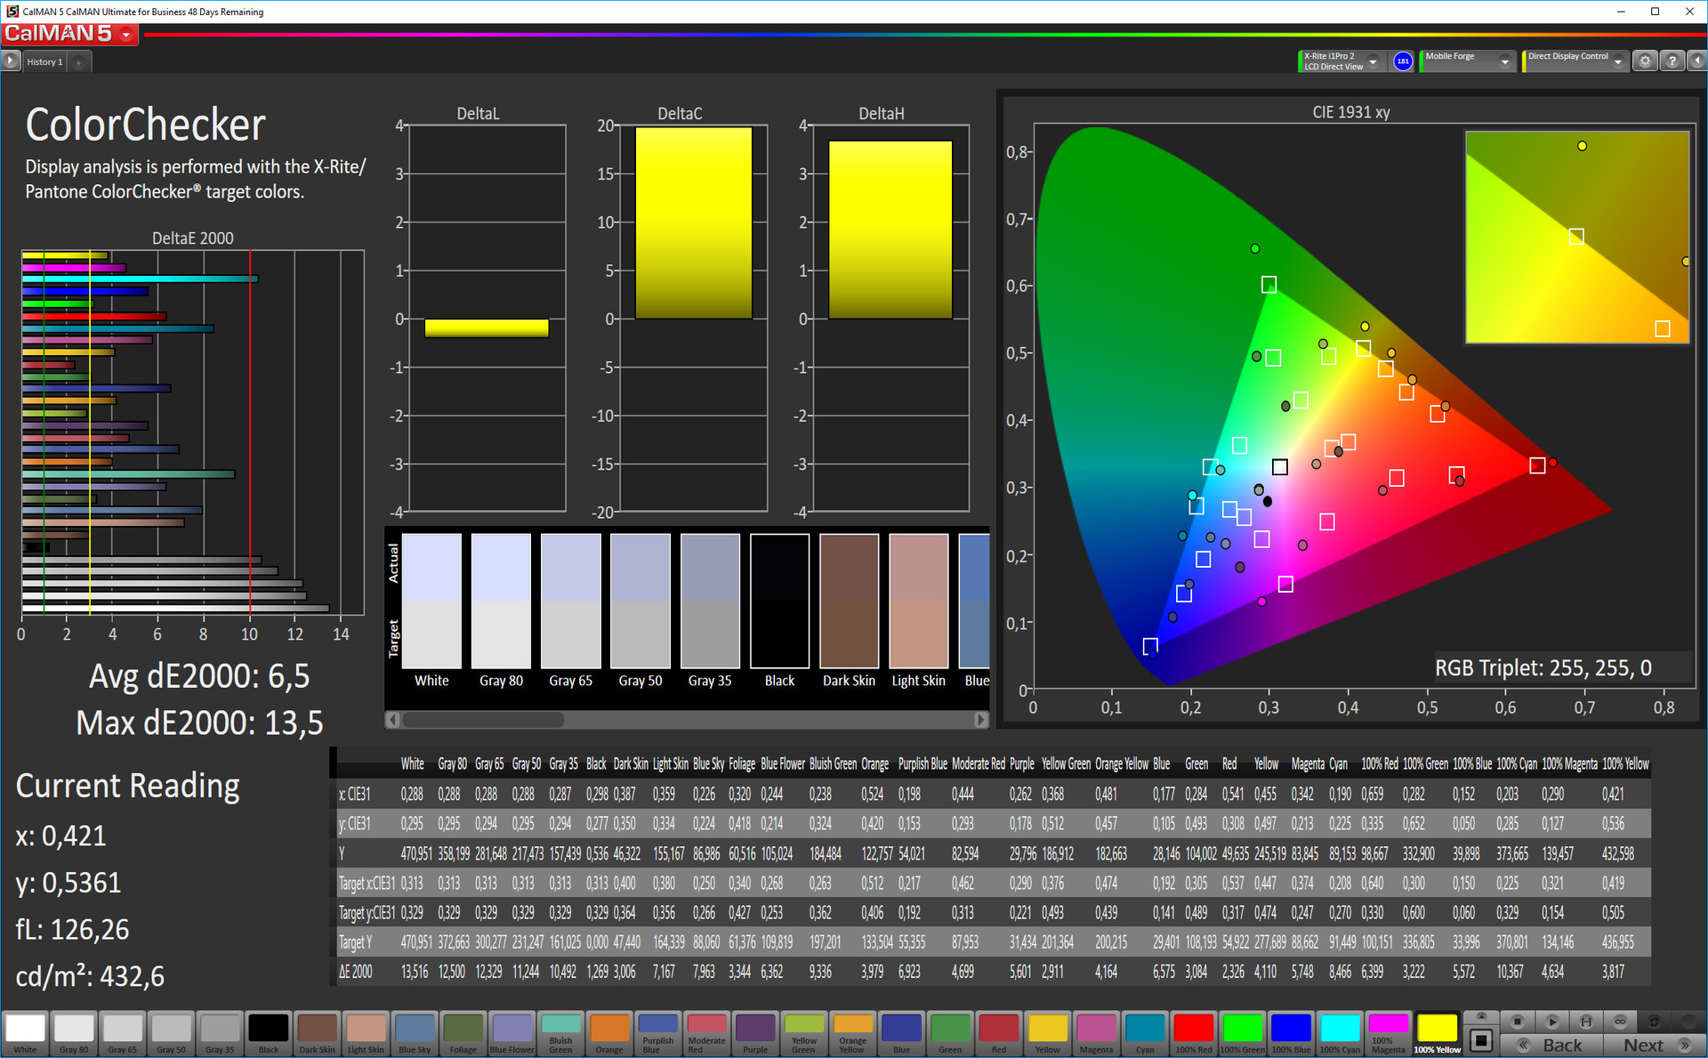Open the Mobile Forge source dropdown

[1504, 61]
